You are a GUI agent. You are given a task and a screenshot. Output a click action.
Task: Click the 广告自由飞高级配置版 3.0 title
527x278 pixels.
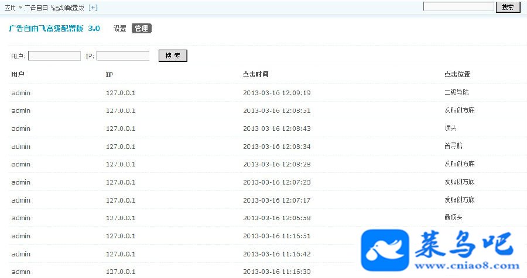point(54,29)
